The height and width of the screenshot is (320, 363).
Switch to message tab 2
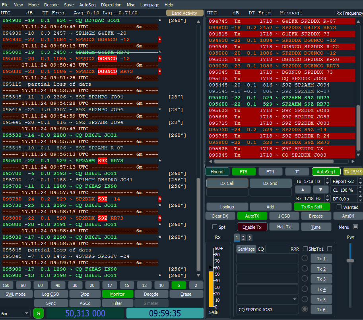[x=243, y=238]
